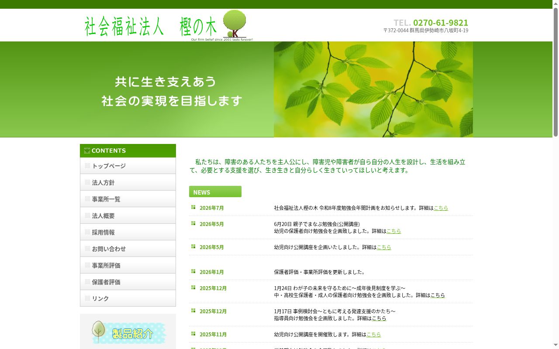Click the address 〒372-0044 群馬県伊勢崎市八坂町4-19
Screen dimensions: 559x349
[x=426, y=31]
